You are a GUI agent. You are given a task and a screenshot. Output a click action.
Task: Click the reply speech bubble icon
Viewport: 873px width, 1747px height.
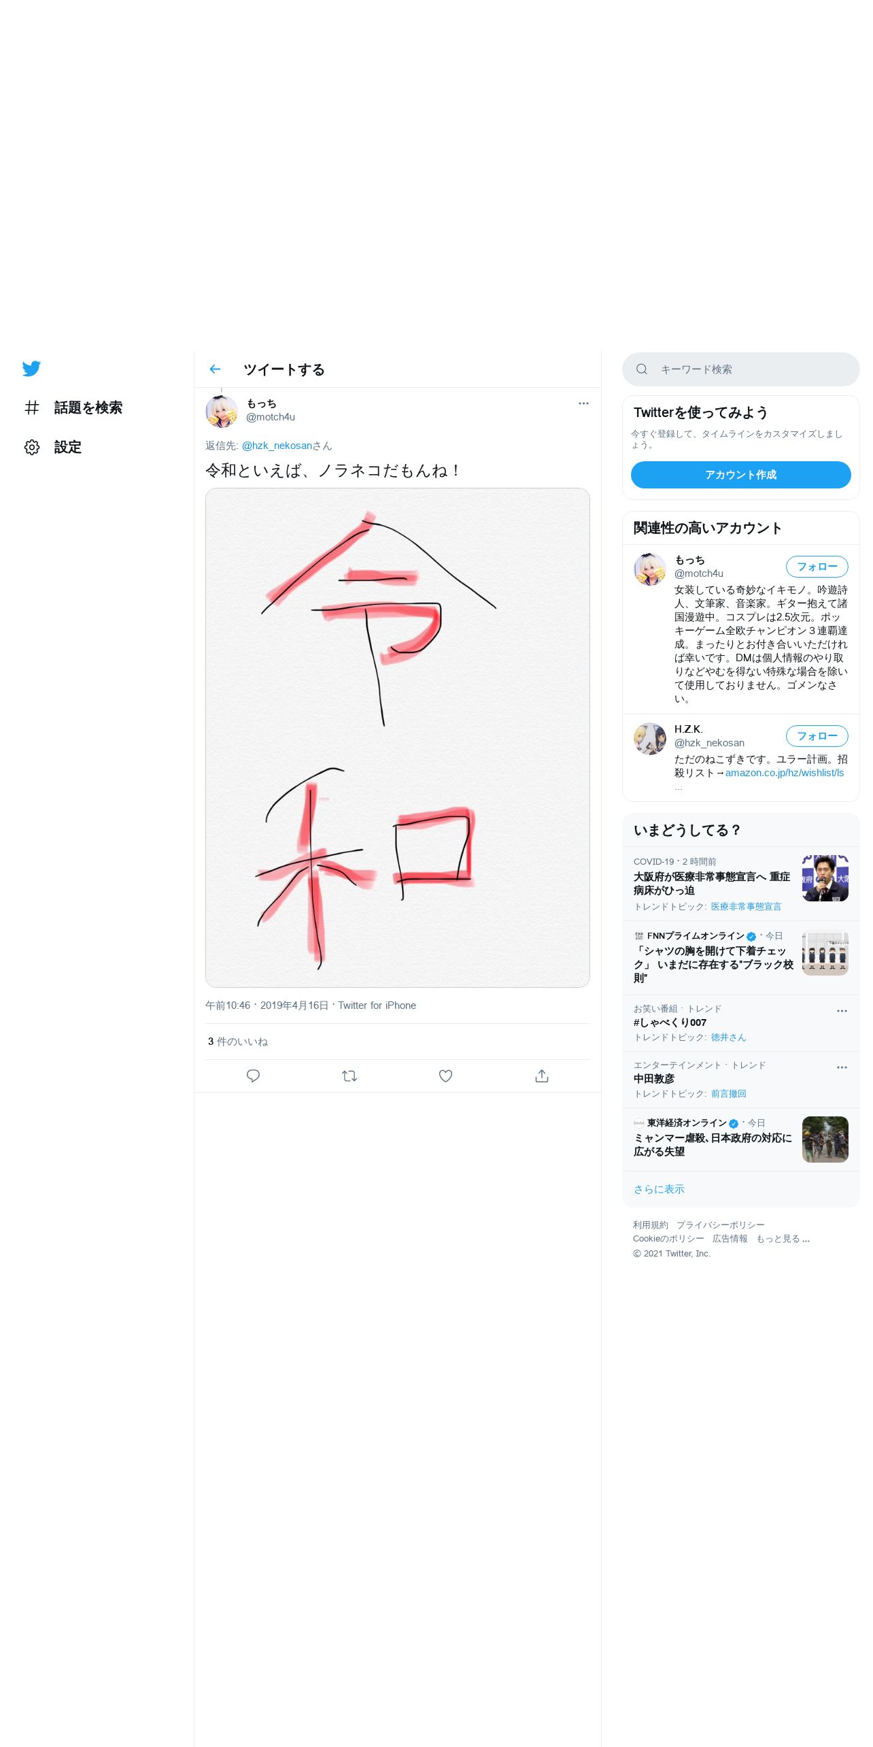click(253, 1076)
